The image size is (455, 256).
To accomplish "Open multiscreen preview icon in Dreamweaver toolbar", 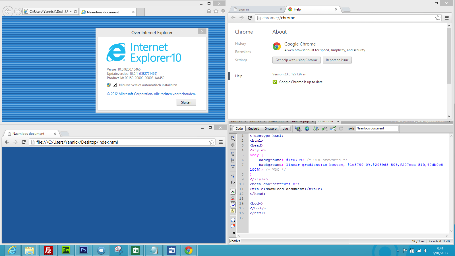I will [298, 129].
